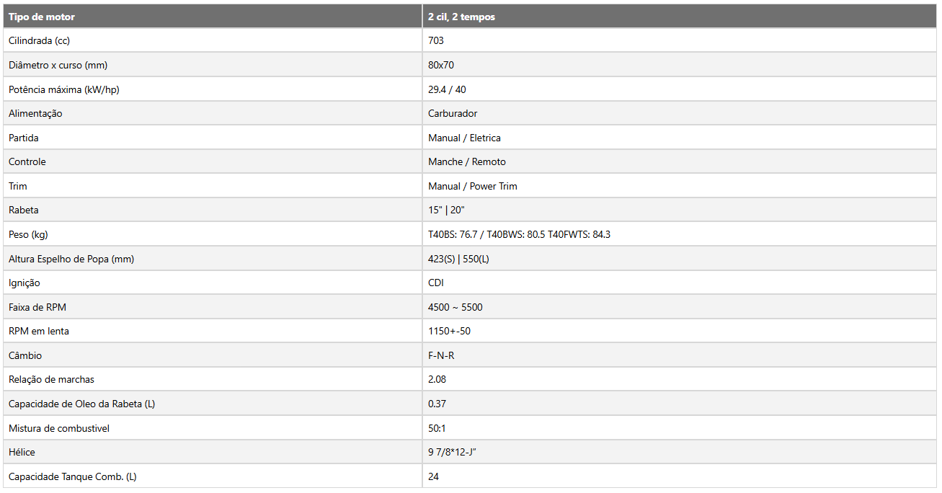
Task: Select the 'Carburador' value cell
Action: (680, 113)
